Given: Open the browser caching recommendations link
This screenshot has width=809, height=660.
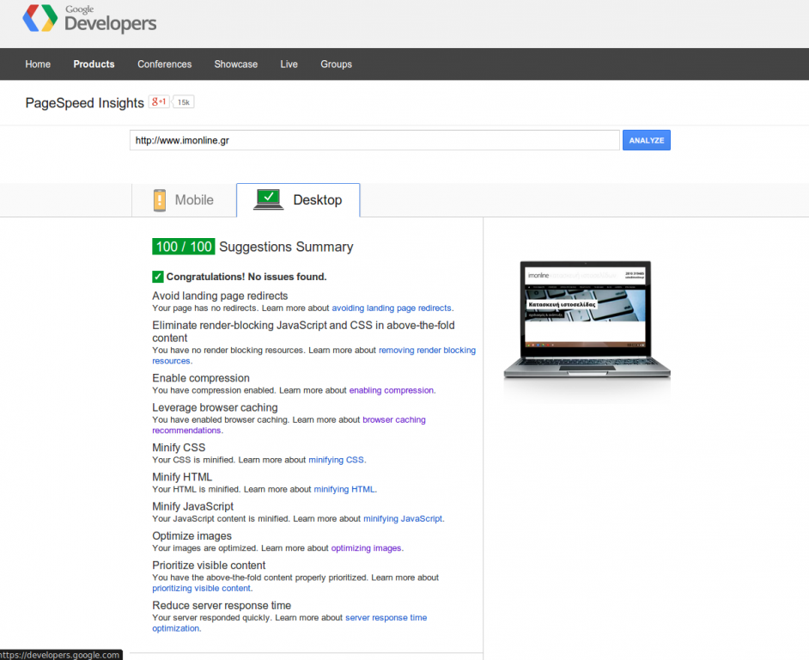Looking at the screenshot, I should coord(394,420).
